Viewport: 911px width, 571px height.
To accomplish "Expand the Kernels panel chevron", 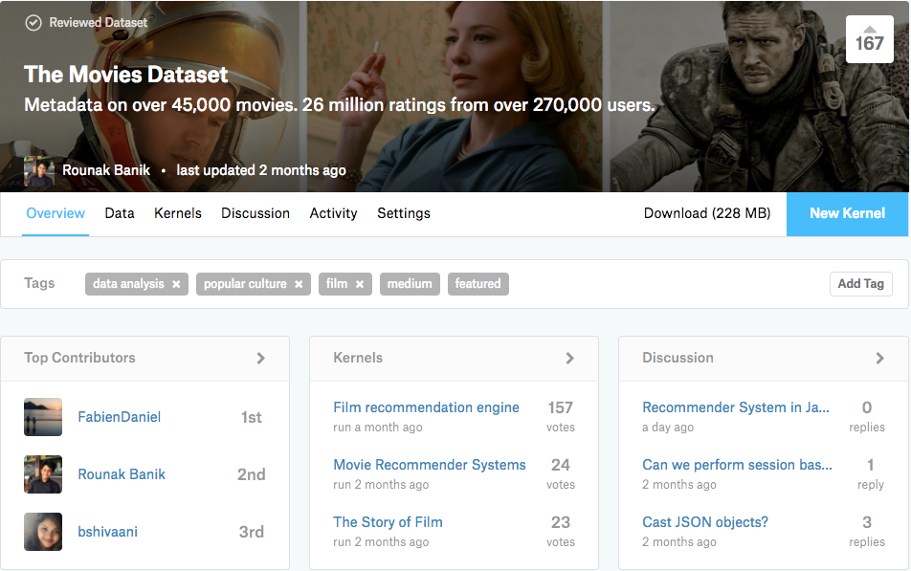I will (569, 358).
